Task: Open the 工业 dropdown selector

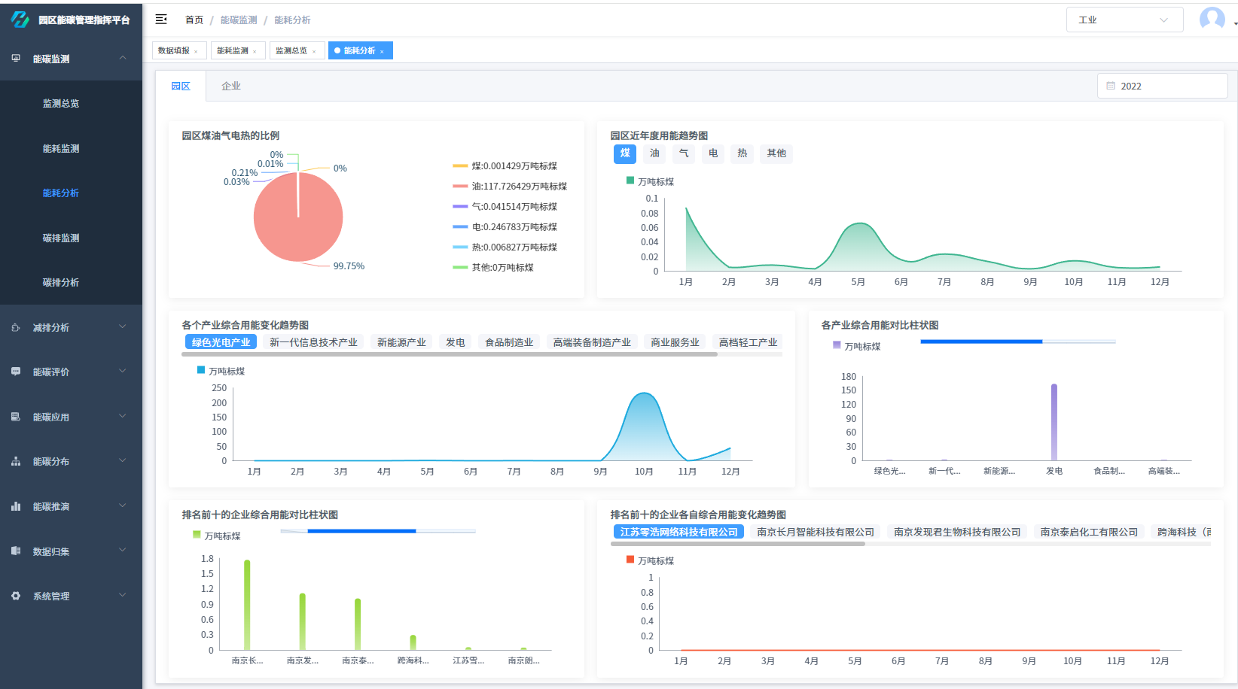Action: tap(1125, 19)
